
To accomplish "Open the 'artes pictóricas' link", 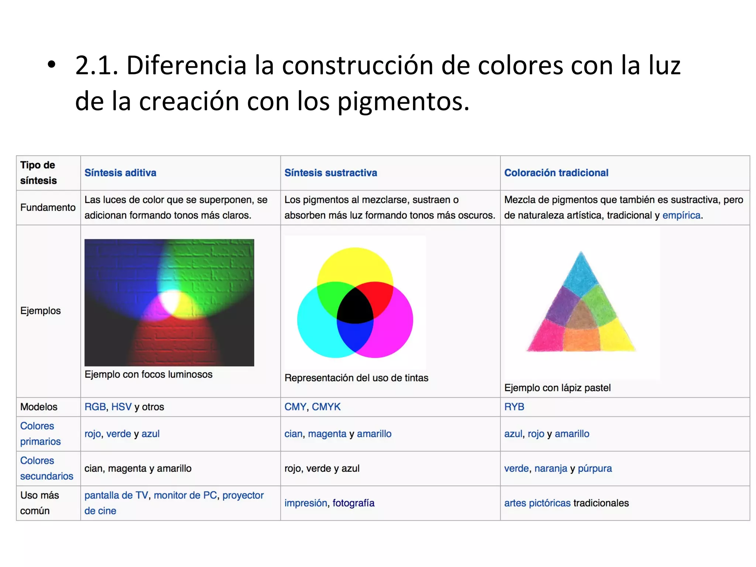I will pos(537,503).
